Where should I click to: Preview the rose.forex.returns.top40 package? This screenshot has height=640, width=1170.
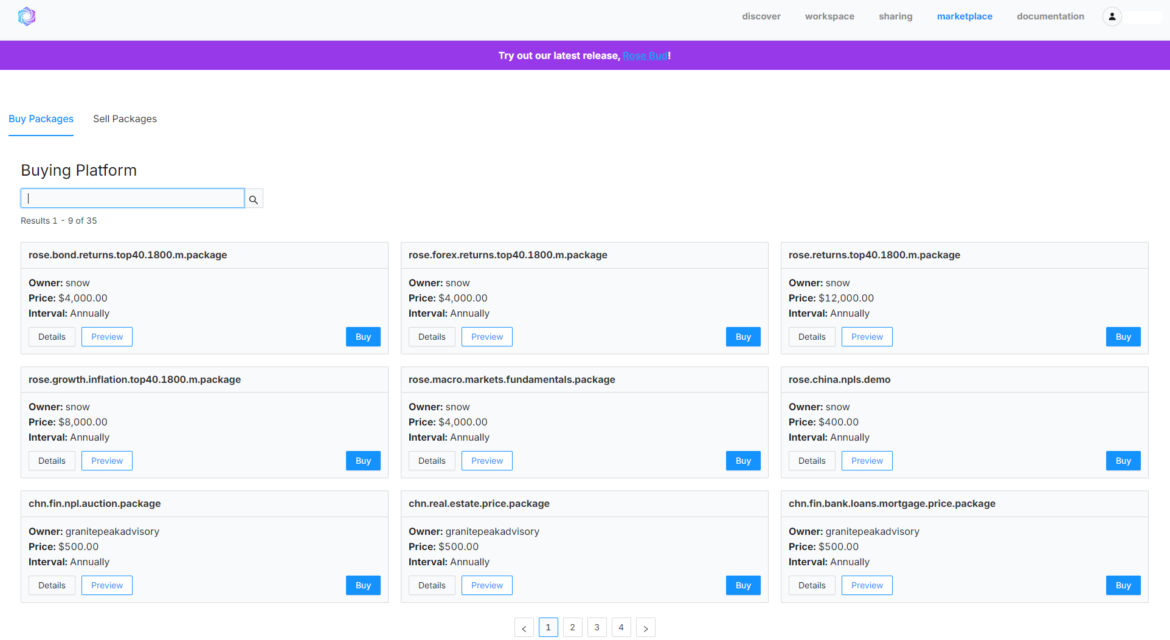click(x=486, y=337)
